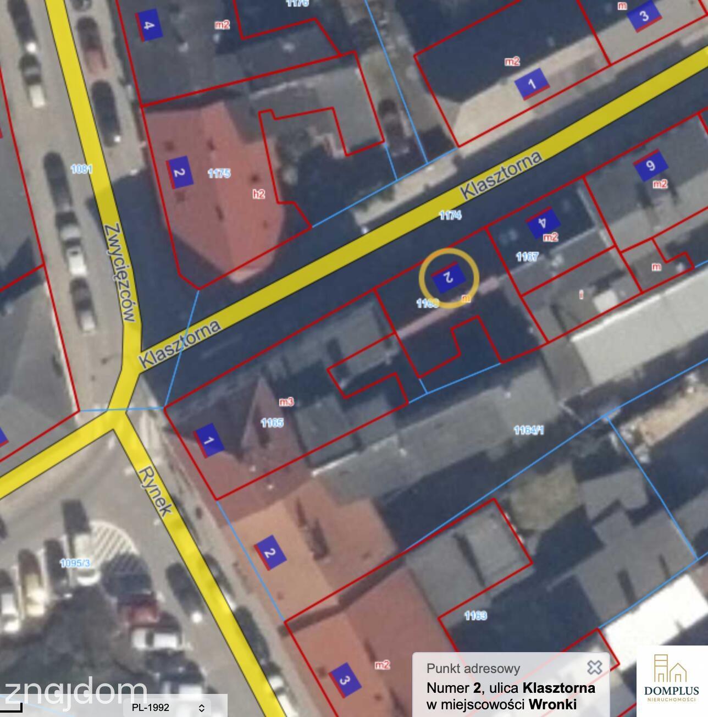Click the Wronki locality name in the popup
Viewport: 708px width, 717px height.
[552, 704]
